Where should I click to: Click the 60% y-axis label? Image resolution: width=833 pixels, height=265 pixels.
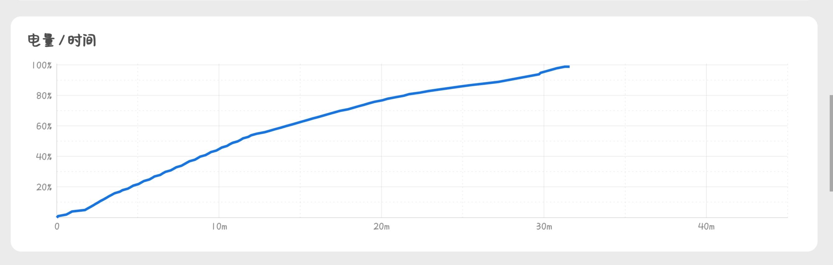pos(44,126)
